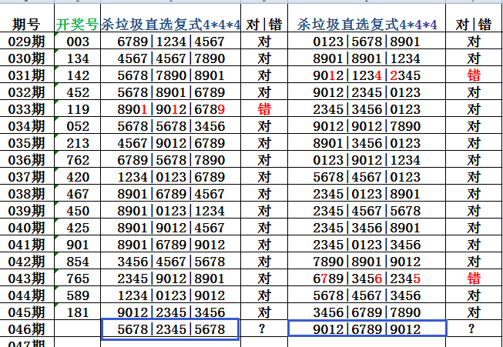Click cell 6789|3456|2345 in row 043期
This screenshot has height=347, width=503.
pos(367,279)
